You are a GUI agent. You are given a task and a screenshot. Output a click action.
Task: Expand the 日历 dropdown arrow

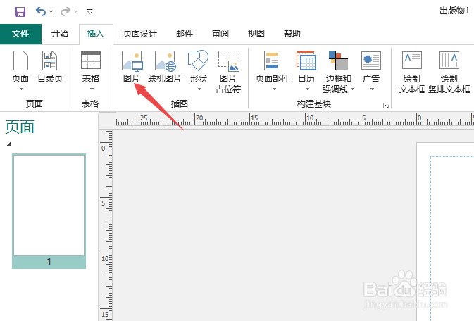[x=307, y=89]
